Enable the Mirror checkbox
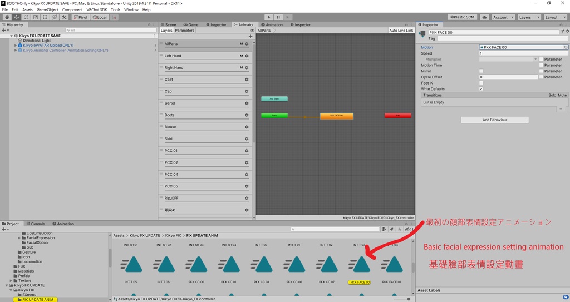Viewport: 570px width, 302px height. click(x=481, y=71)
